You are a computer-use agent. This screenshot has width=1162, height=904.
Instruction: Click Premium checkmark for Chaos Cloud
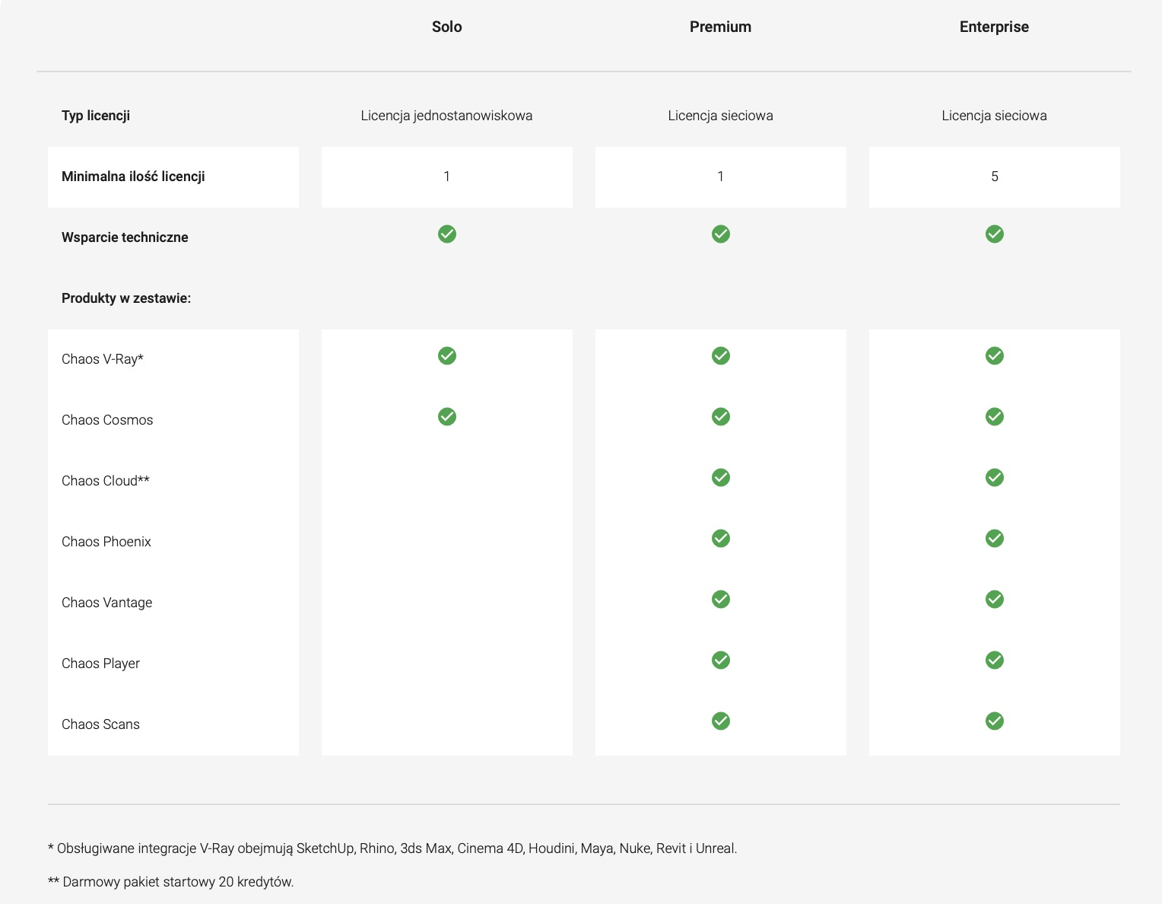coord(721,478)
